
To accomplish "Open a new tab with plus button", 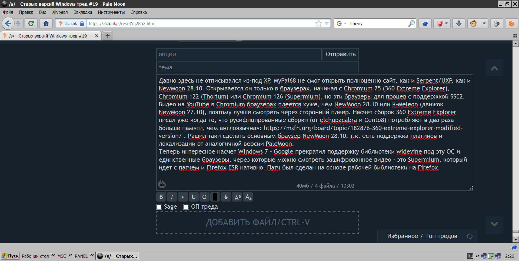I will pos(108,36).
